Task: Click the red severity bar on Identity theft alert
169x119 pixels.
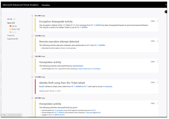Action: point(35,86)
